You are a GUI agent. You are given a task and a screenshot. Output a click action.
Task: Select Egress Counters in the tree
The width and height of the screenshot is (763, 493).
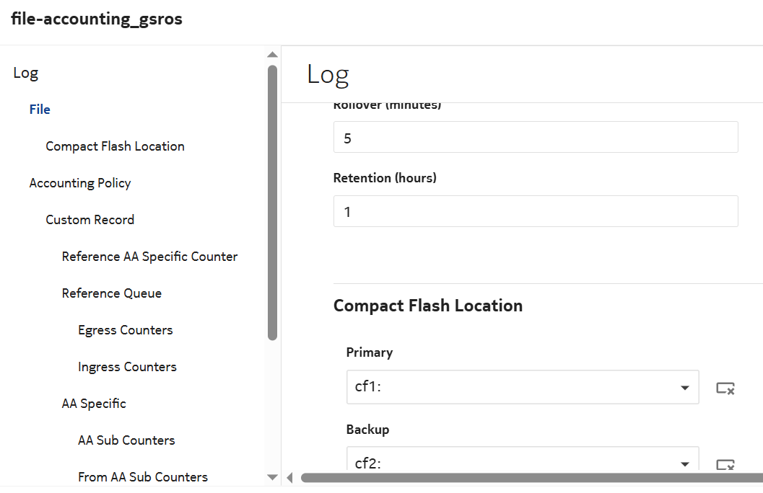[125, 329]
